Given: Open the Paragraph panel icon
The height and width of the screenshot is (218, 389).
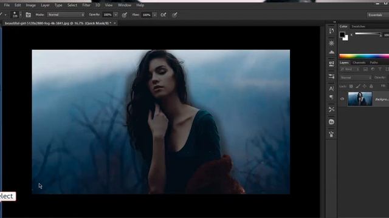Looking at the screenshot, I should coord(331,97).
